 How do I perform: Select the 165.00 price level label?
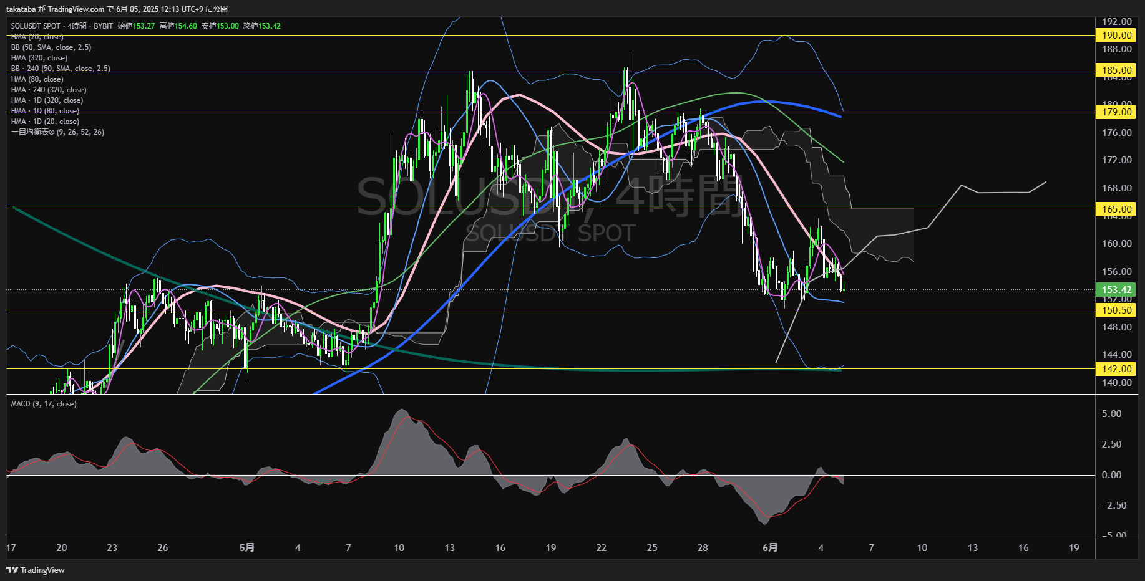[x=1116, y=209]
